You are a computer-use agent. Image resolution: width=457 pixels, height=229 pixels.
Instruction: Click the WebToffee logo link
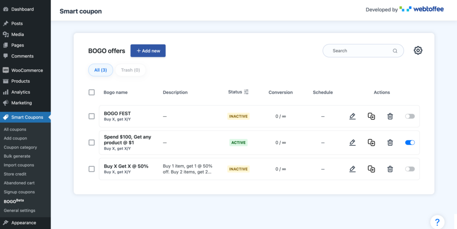tap(421, 9)
